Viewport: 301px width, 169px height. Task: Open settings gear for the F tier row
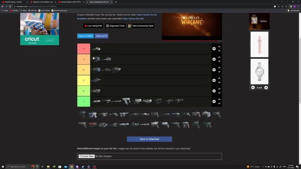(214, 101)
